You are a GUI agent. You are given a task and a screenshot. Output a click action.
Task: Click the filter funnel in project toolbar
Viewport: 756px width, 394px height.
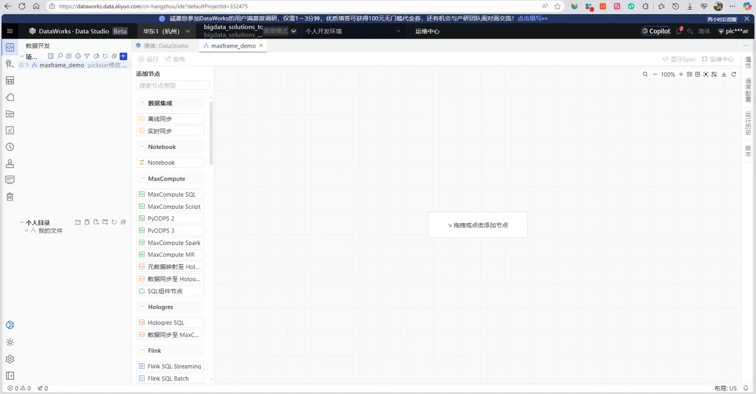[87, 56]
